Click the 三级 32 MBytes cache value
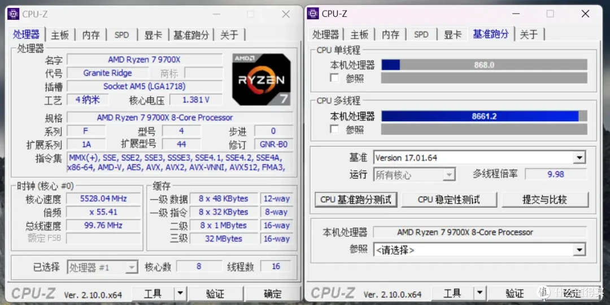The width and height of the screenshot is (610, 305). coord(223,238)
